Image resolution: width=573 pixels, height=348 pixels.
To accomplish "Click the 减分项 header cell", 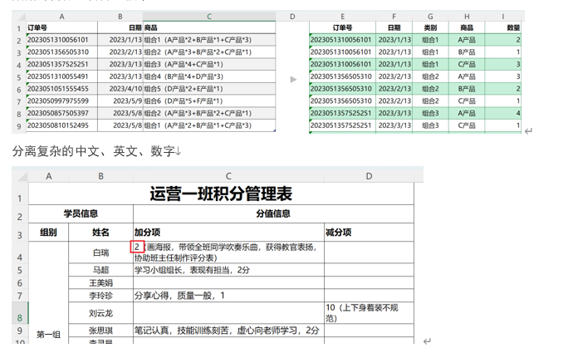I will (369, 232).
